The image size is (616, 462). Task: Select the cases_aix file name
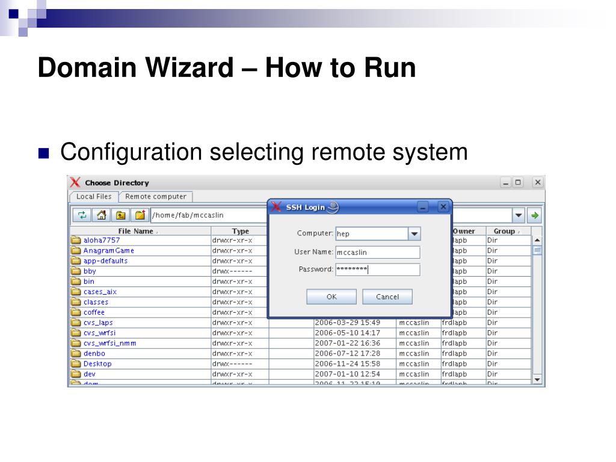pyautogui.click(x=100, y=292)
